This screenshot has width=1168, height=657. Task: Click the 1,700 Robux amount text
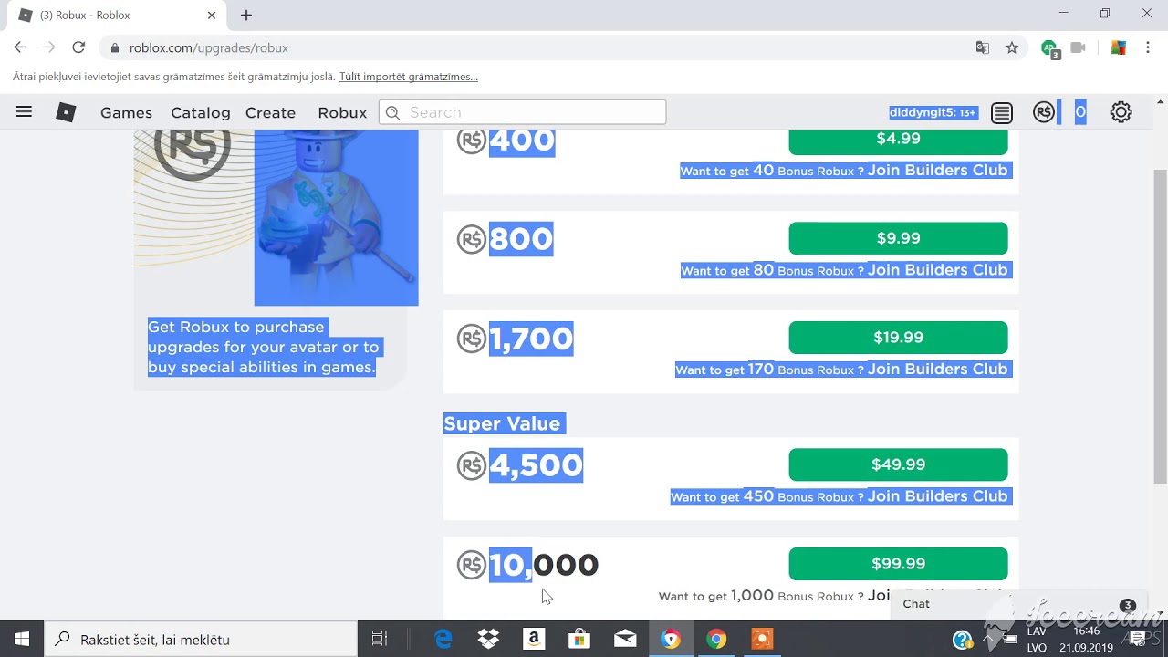click(531, 339)
